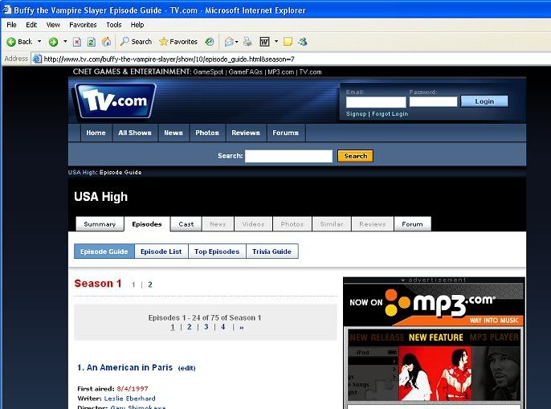Select the Episode List sub-tab

161,252
